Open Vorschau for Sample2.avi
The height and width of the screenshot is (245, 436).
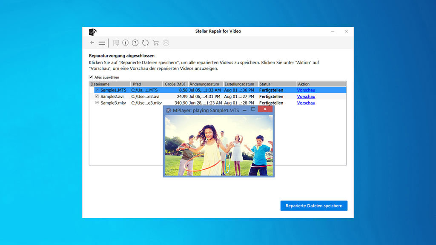click(x=306, y=97)
